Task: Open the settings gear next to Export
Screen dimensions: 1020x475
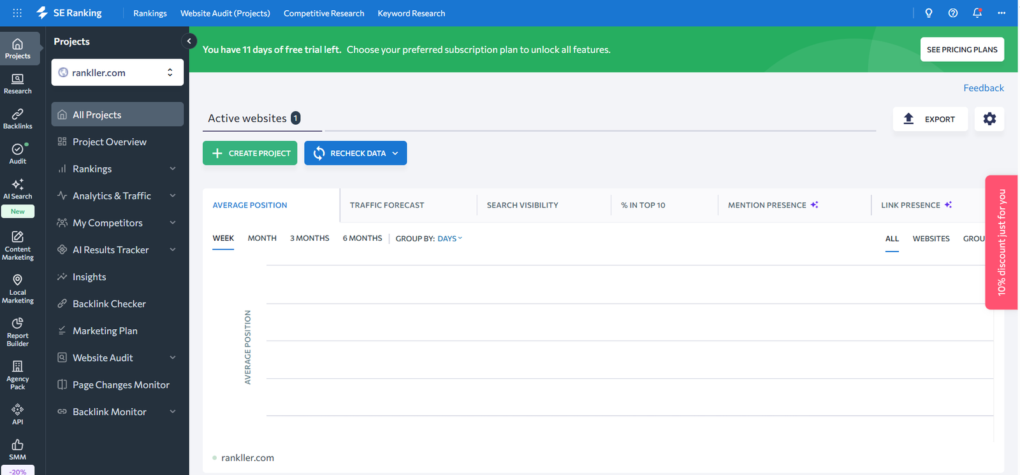Action: [x=989, y=119]
